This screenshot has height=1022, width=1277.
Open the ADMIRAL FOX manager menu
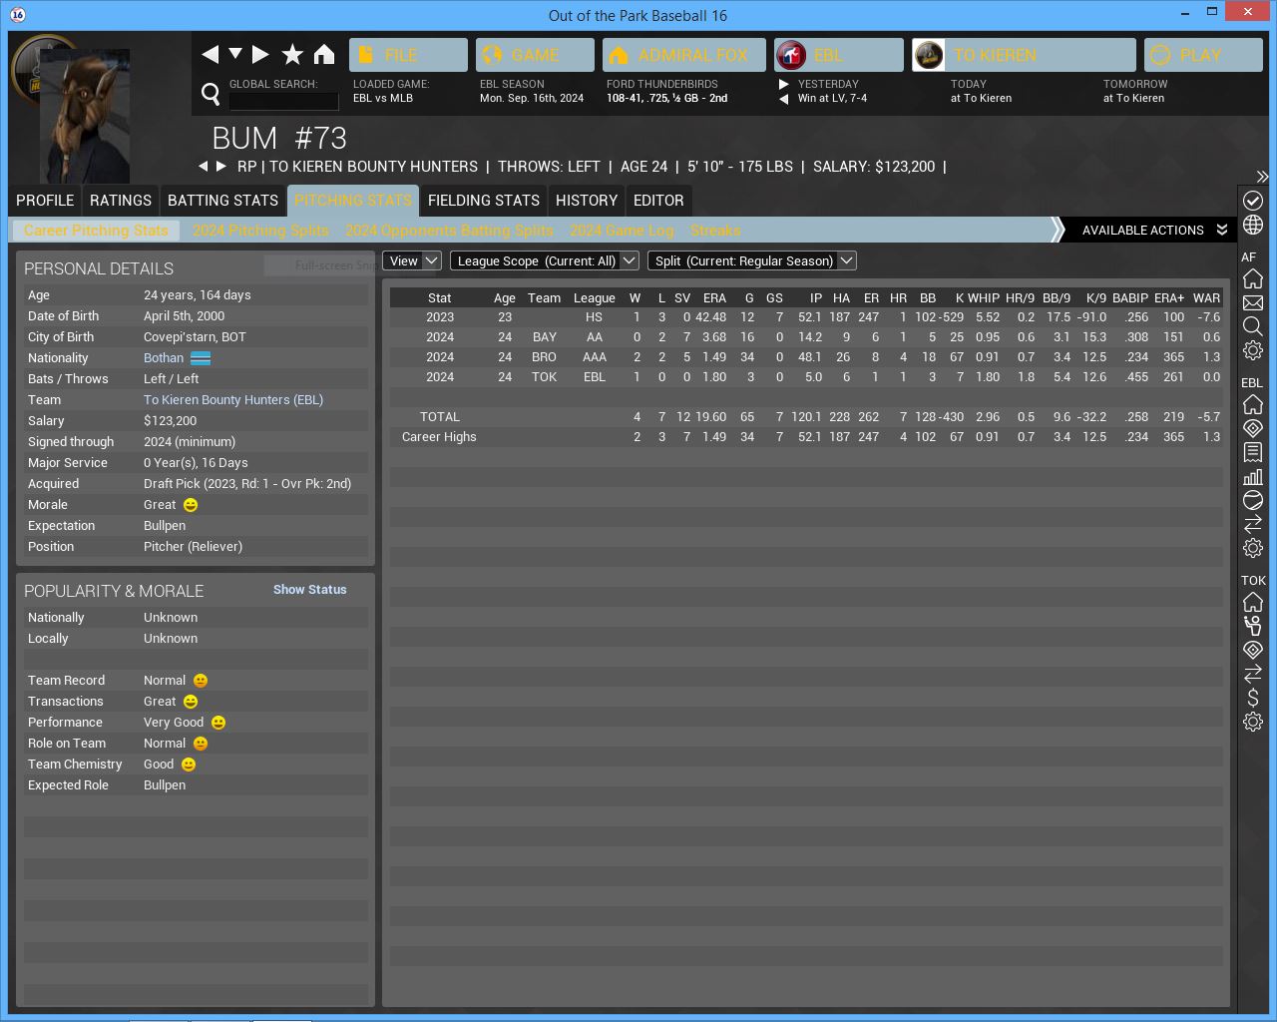[x=684, y=55]
